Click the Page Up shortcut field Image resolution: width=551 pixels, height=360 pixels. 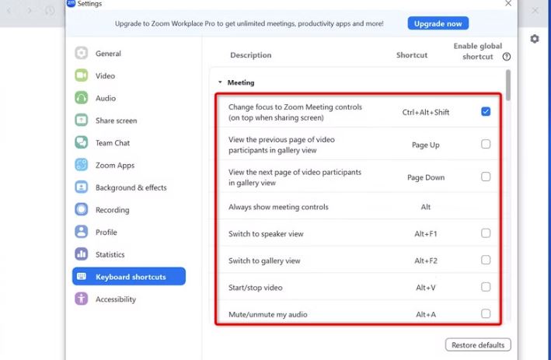[426, 145]
